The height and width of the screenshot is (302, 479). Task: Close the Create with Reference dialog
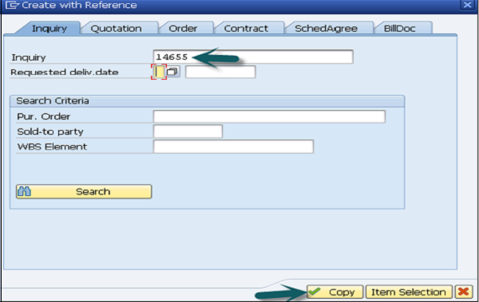(467, 5)
